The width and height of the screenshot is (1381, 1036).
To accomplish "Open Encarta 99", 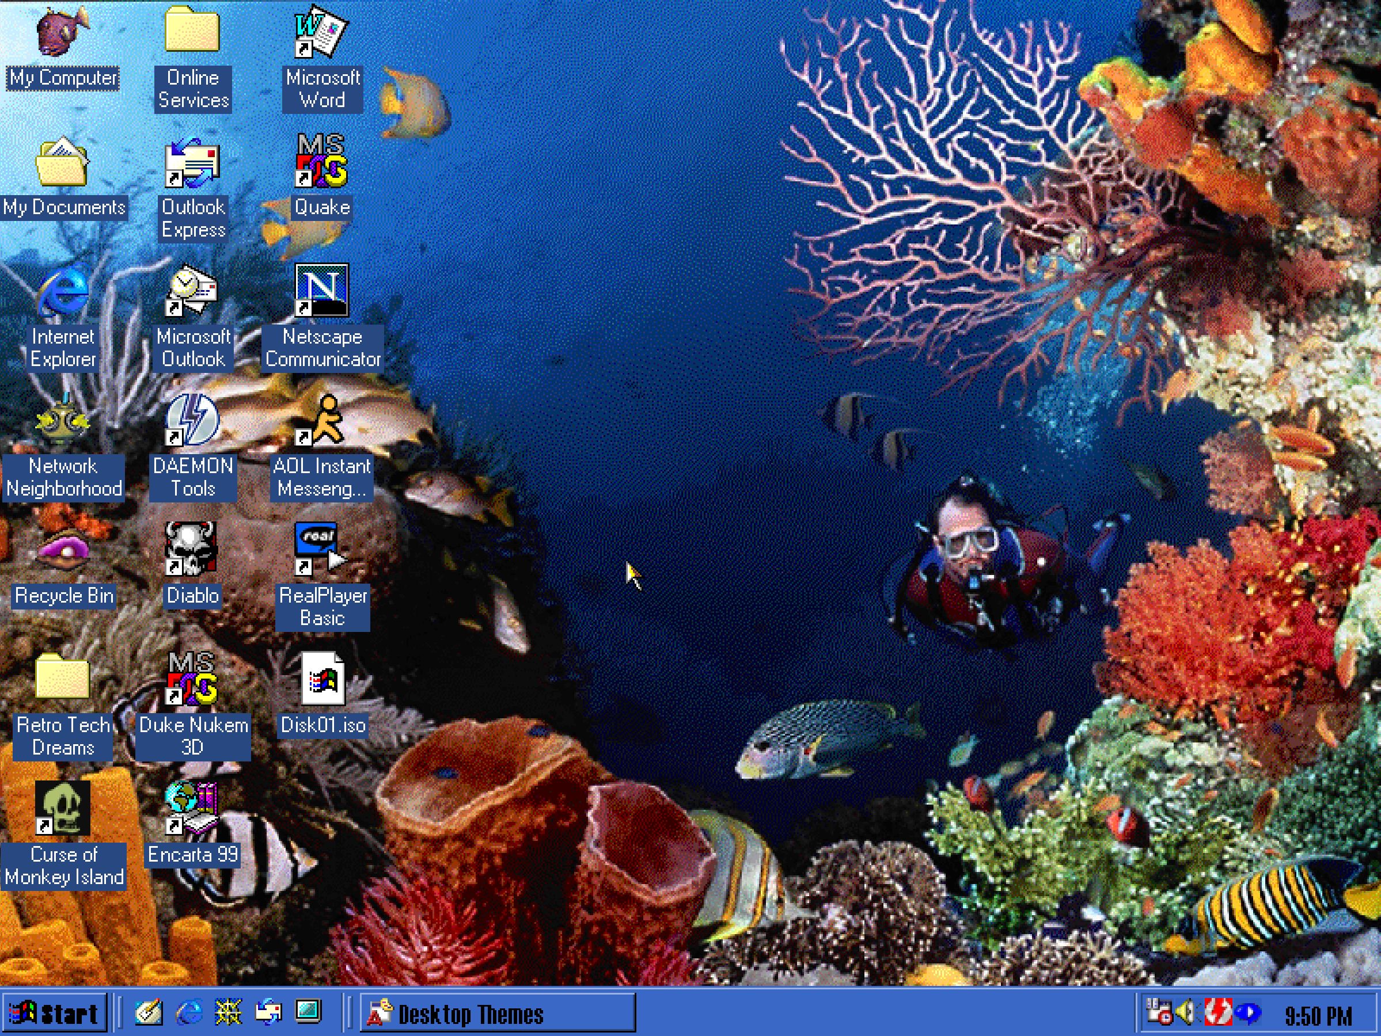I will (193, 809).
